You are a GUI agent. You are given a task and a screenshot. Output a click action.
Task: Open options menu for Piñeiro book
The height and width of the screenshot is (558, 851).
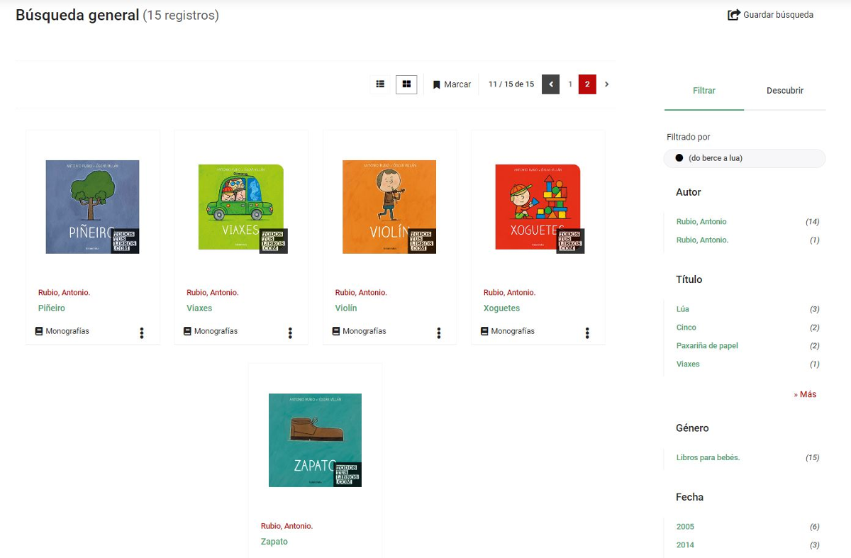tap(142, 333)
